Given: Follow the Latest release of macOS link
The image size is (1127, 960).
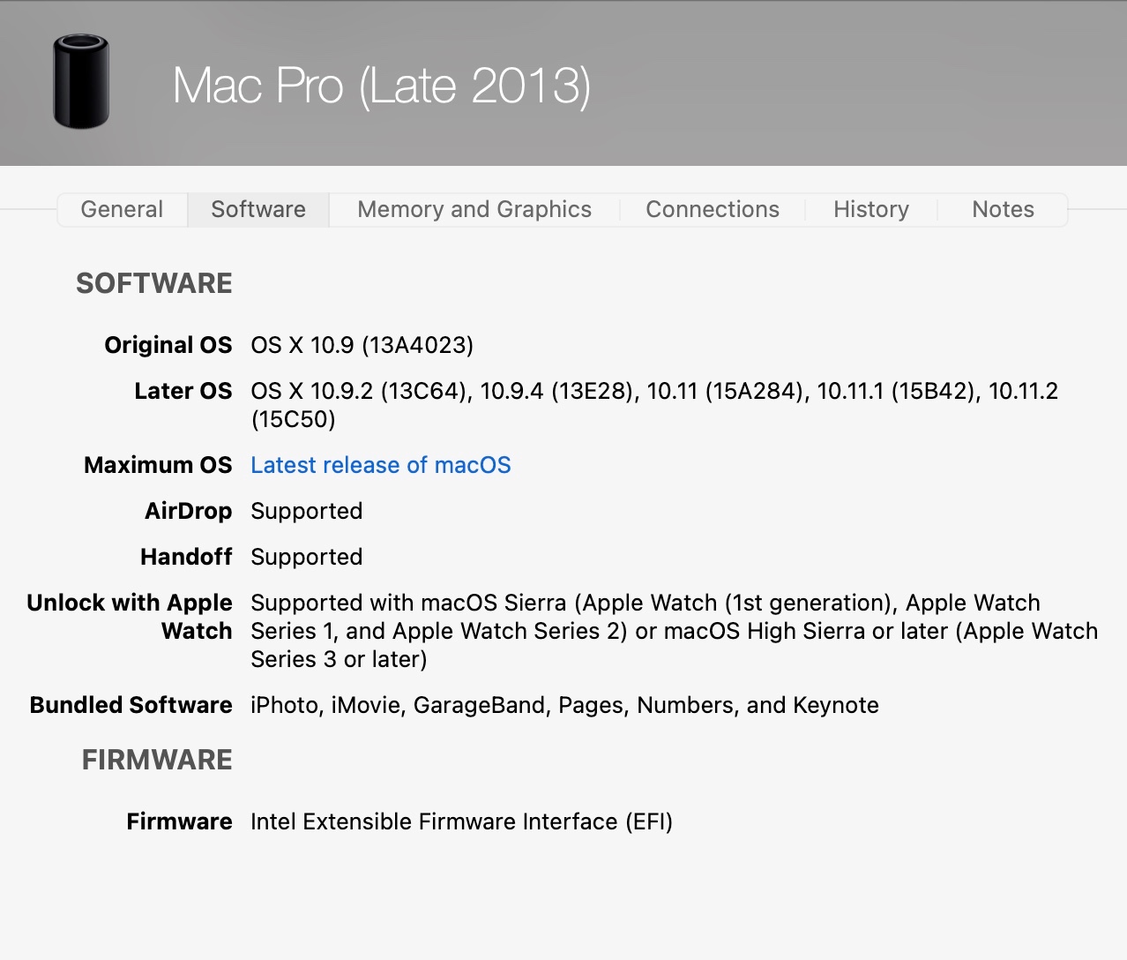Looking at the screenshot, I should point(381,465).
